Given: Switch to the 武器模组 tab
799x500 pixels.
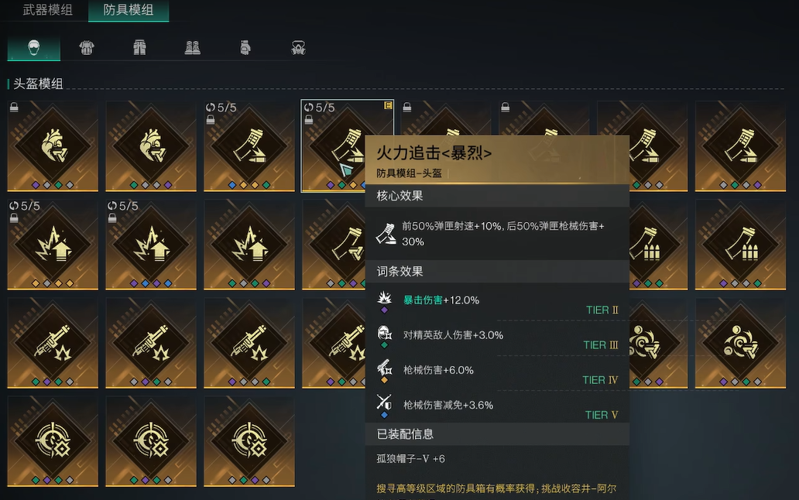Looking at the screenshot, I should pyautogui.click(x=47, y=9).
